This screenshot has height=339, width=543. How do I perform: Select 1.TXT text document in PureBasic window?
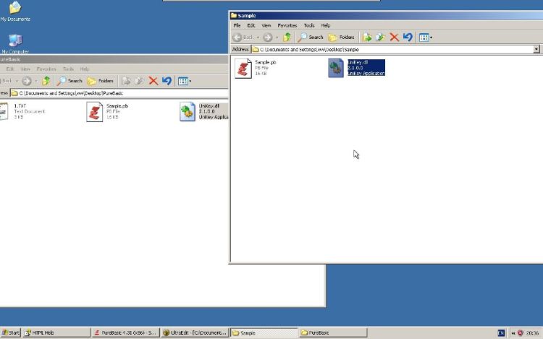(x=4, y=111)
